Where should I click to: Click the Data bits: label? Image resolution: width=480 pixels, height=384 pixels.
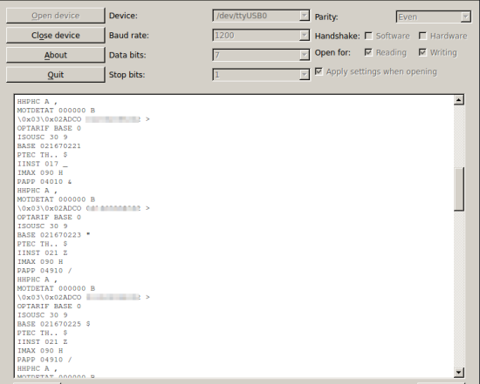tap(127, 55)
